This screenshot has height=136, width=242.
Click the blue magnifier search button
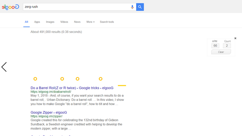tap(140, 7)
